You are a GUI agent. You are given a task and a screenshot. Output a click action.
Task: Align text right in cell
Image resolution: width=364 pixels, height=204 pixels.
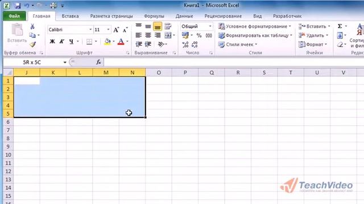(158, 35)
